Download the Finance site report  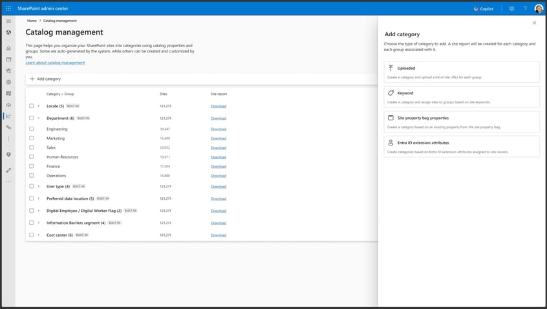click(219, 166)
